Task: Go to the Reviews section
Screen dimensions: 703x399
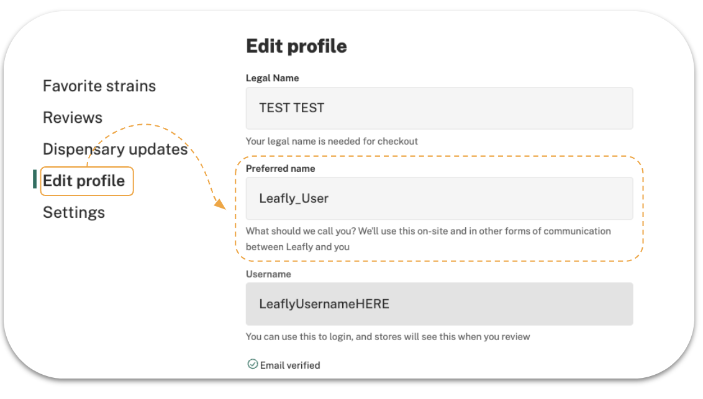Action: pos(73,118)
